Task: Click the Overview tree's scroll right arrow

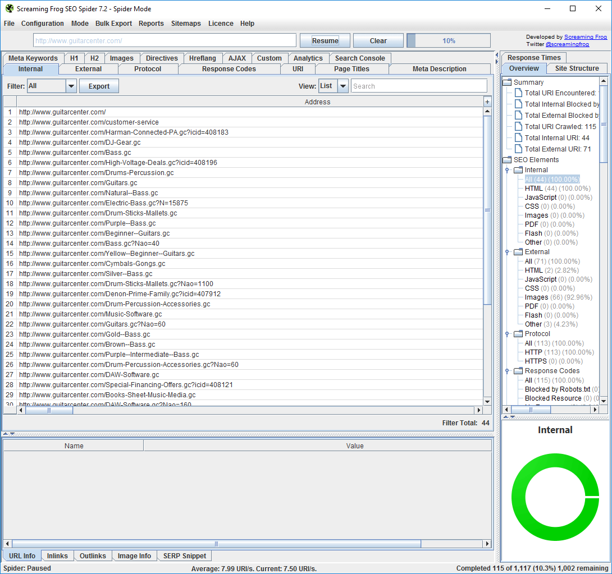Action: [595, 410]
